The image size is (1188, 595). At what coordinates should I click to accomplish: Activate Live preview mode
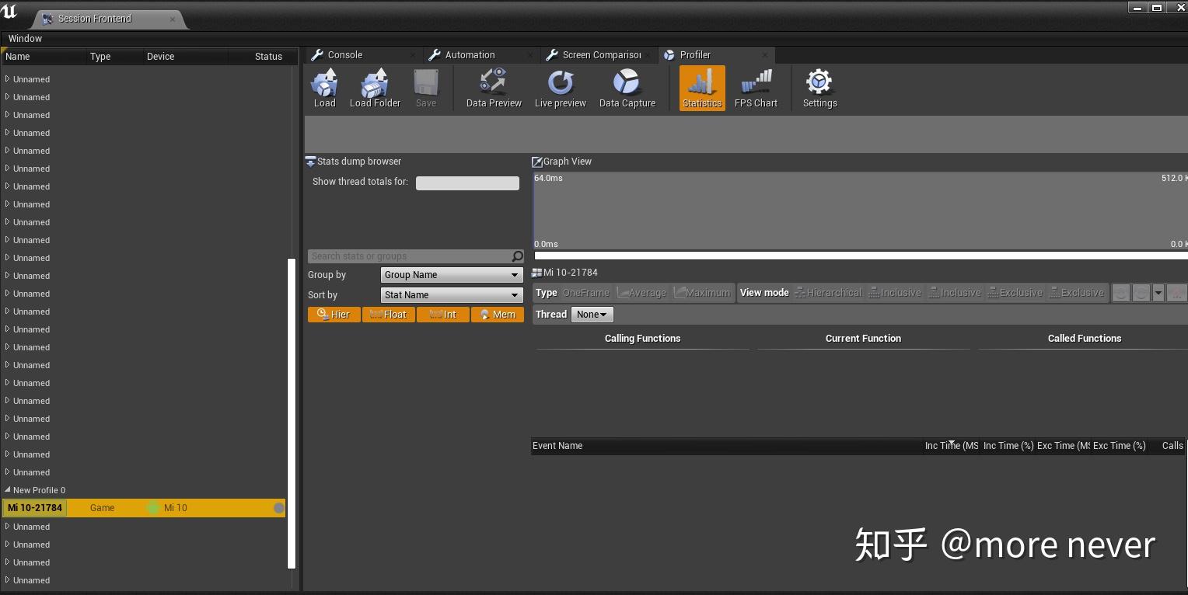point(559,87)
